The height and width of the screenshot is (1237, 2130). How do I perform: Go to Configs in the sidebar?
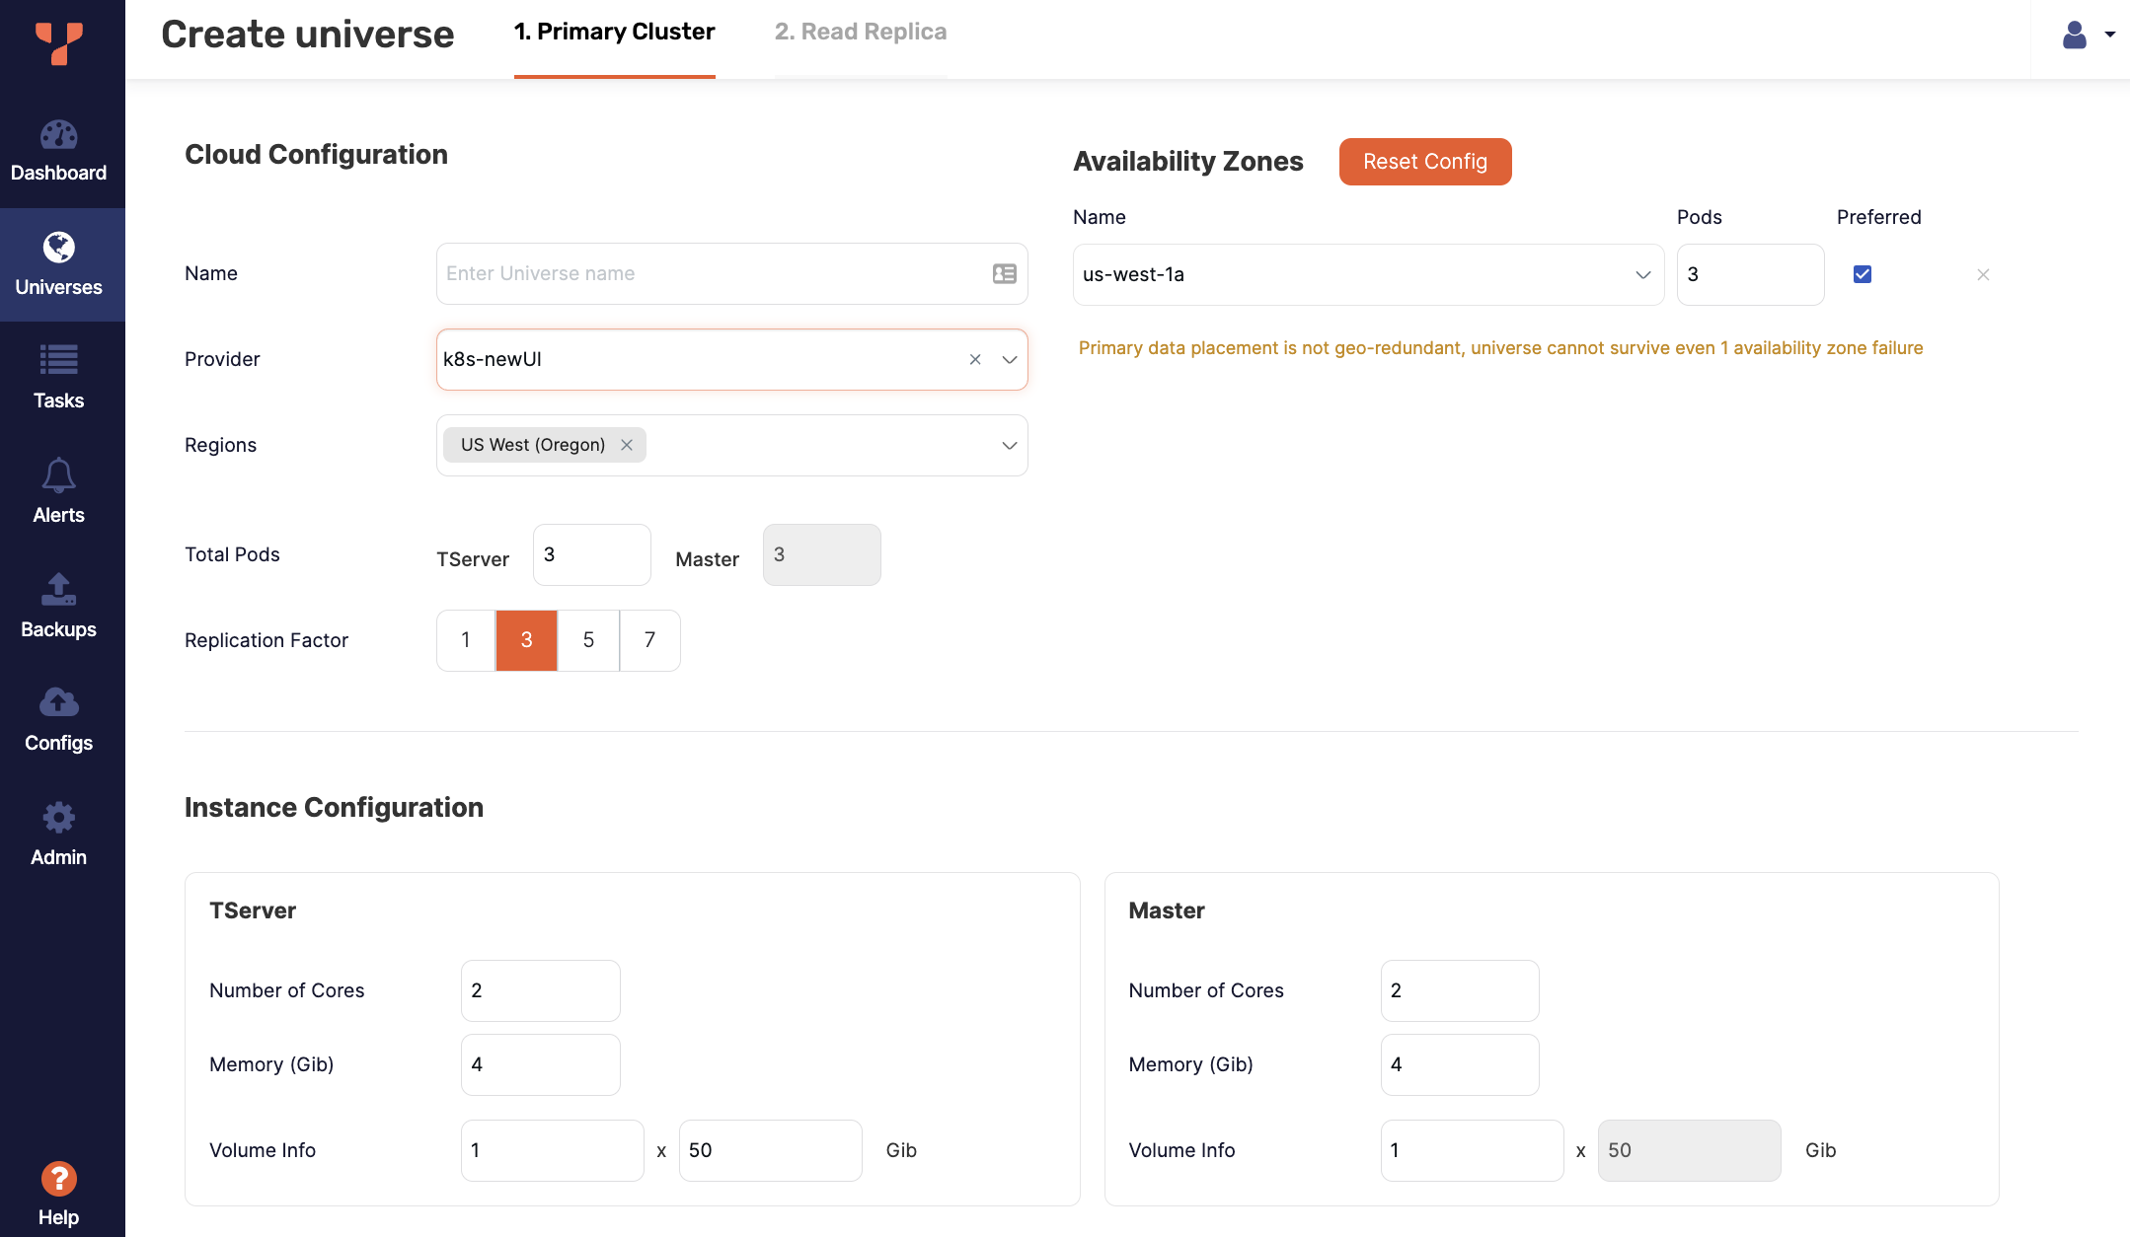59,703
